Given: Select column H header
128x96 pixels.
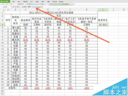Looking at the screenshot, I should pos(87,10).
